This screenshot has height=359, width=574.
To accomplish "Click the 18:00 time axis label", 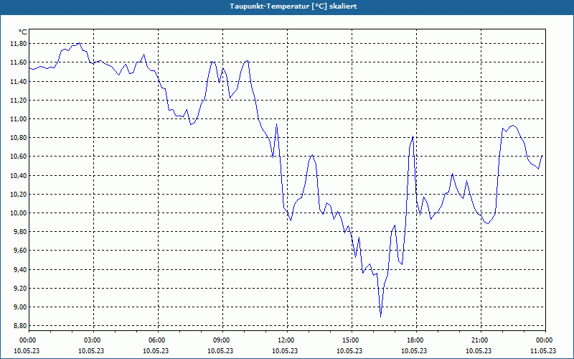I will [x=416, y=340].
